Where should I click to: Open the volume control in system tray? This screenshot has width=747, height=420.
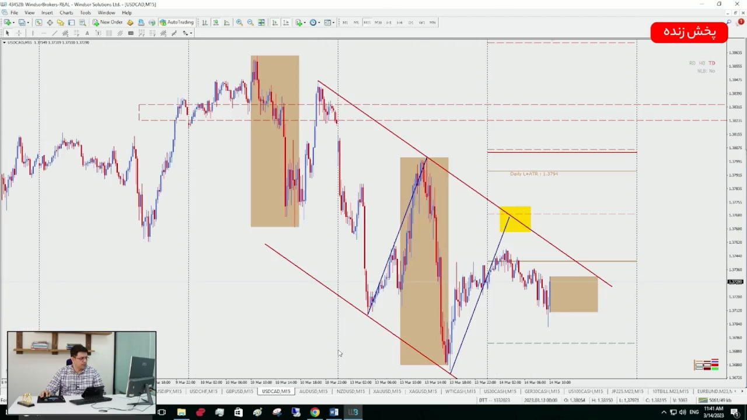tap(683, 412)
